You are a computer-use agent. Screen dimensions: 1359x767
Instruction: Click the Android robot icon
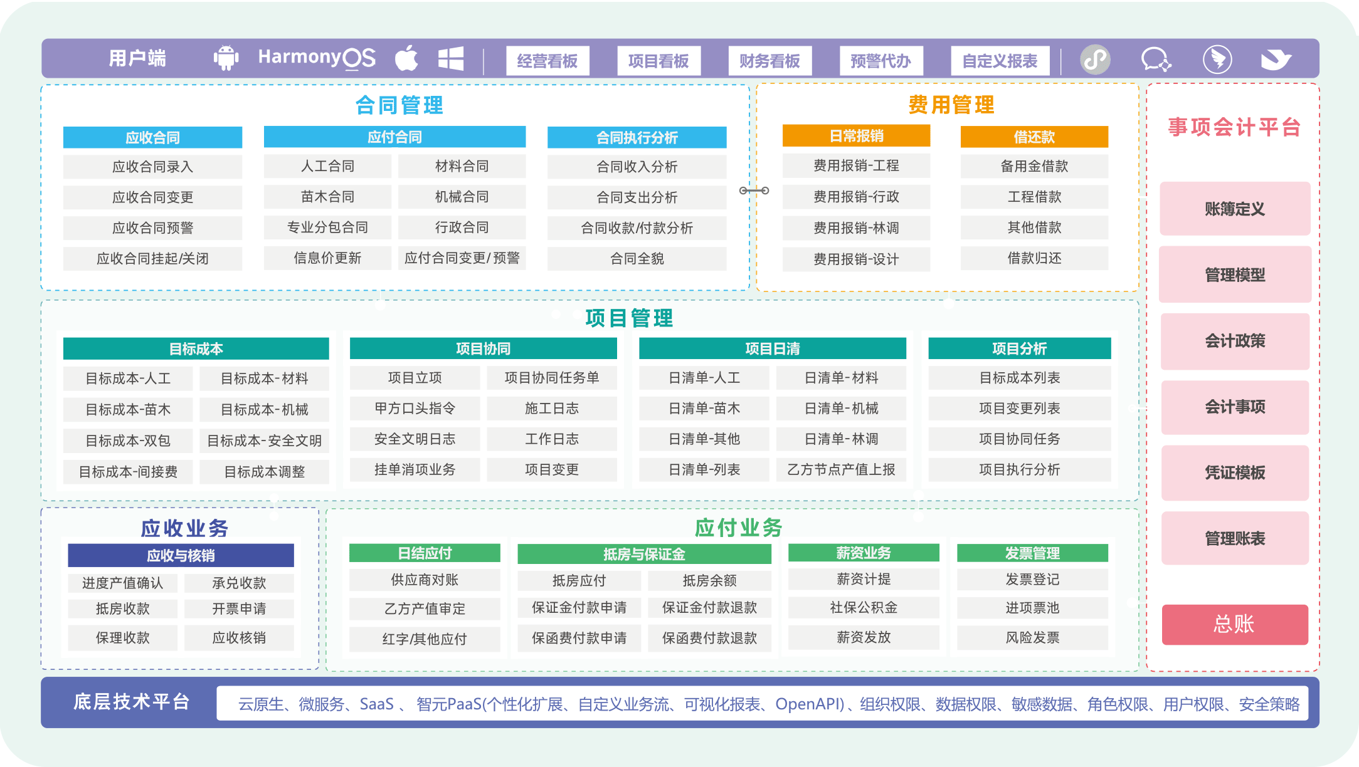226,58
